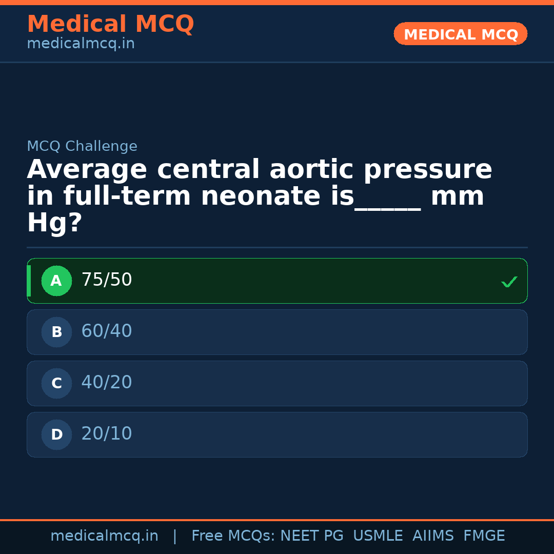Click the MCQ Challenge label
Image resolution: width=554 pixels, height=554 pixels.
82,147
